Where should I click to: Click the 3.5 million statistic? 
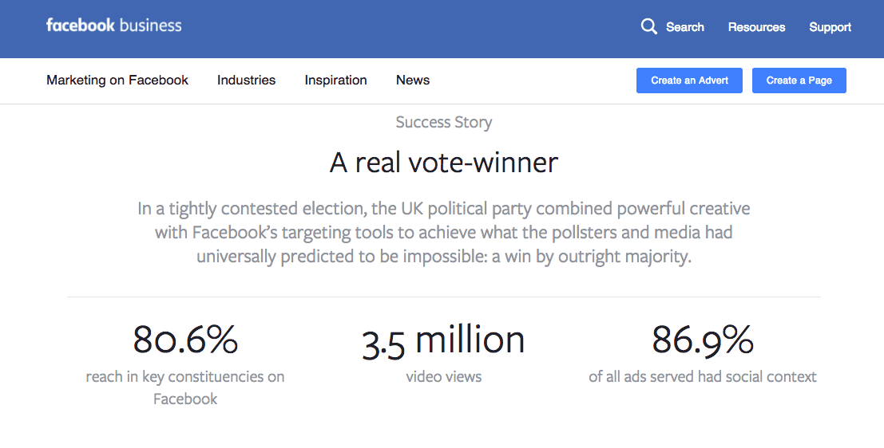pyautogui.click(x=443, y=341)
